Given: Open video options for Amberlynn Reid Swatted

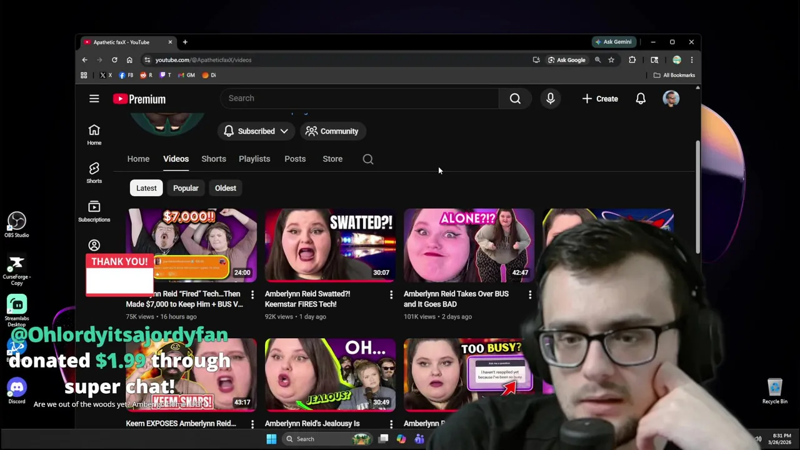Looking at the screenshot, I should (391, 294).
